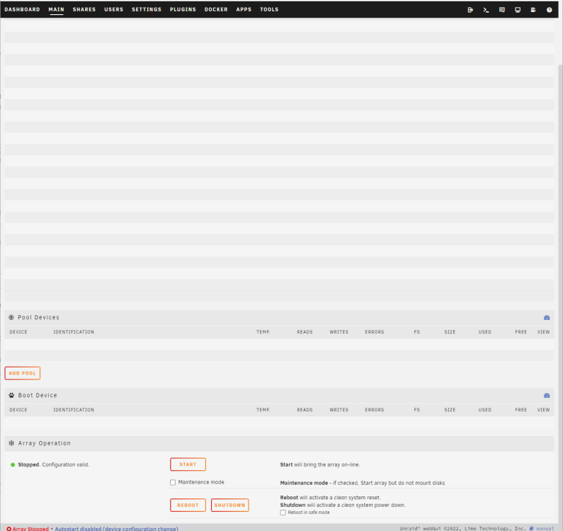Click Pool Devices Free column header
This screenshot has height=531, width=563.
(x=521, y=332)
